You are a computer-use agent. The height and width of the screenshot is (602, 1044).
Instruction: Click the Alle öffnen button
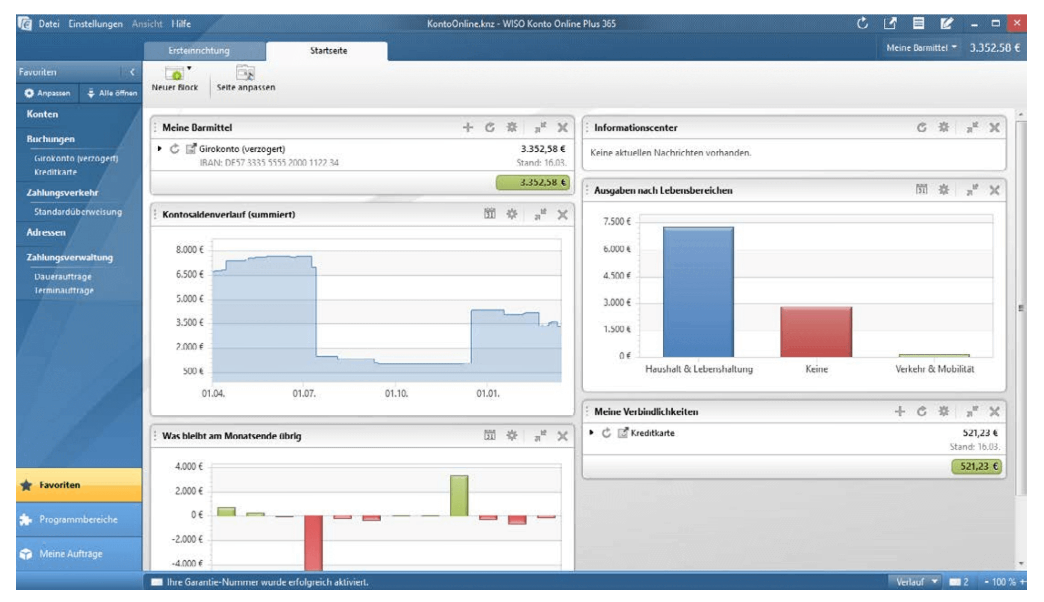tap(112, 93)
